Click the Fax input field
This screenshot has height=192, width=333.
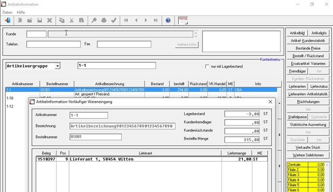click(124, 44)
